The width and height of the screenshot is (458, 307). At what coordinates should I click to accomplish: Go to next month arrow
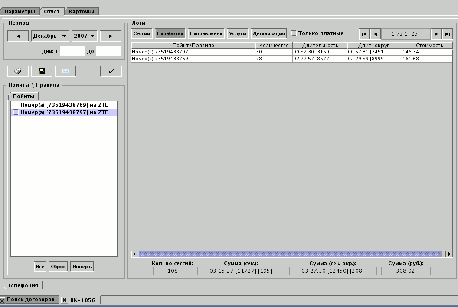(111, 36)
